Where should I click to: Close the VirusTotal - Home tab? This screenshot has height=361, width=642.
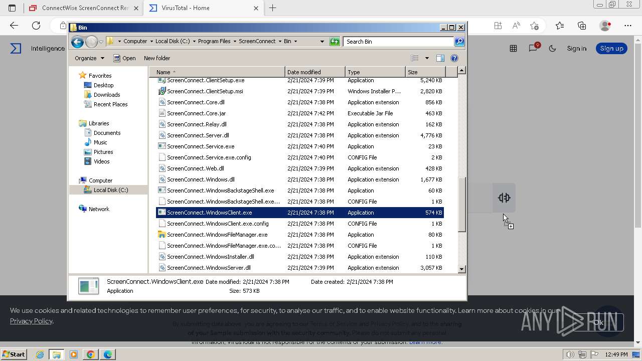pos(256,8)
